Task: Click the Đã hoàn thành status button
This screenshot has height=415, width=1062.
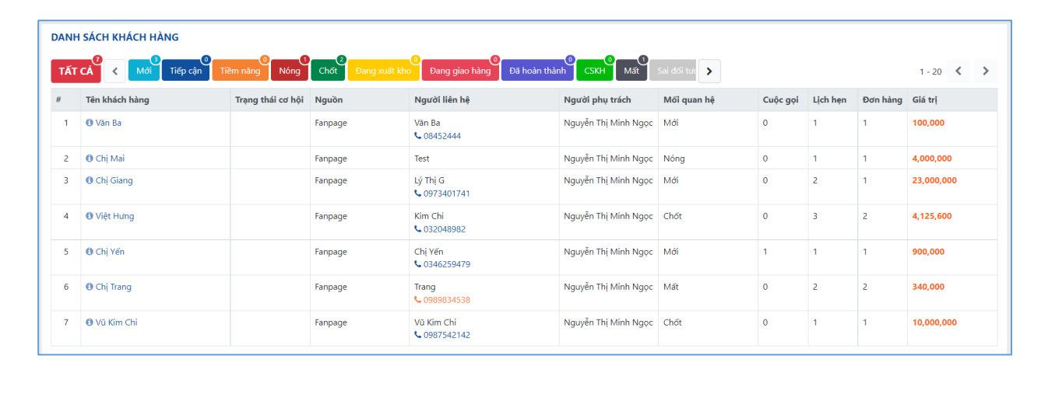Action: tap(537, 71)
